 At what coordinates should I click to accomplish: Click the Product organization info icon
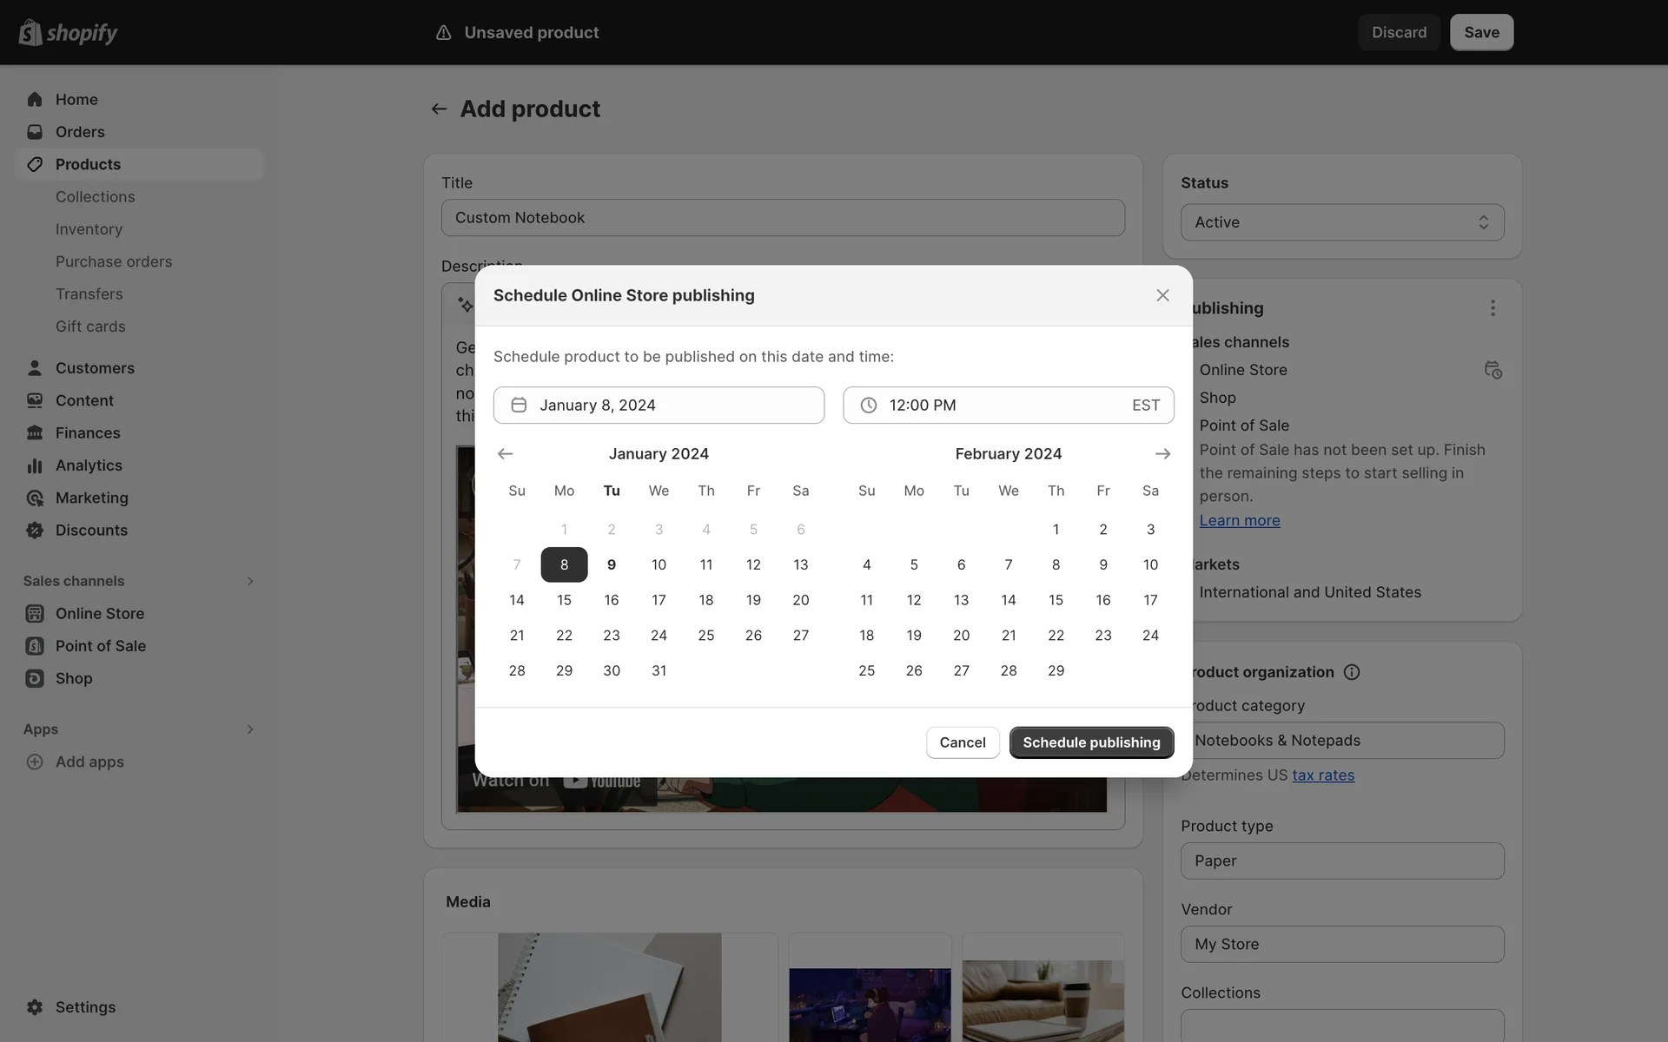pos(1352,672)
